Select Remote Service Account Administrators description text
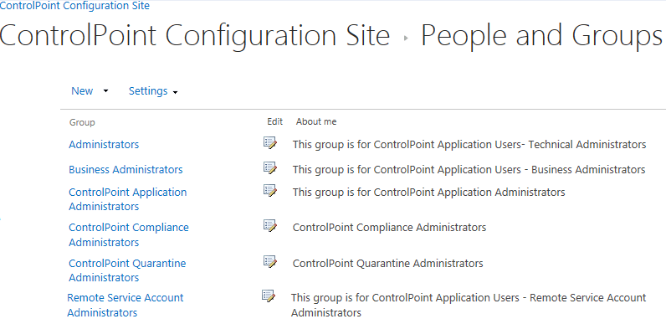 click(x=469, y=306)
